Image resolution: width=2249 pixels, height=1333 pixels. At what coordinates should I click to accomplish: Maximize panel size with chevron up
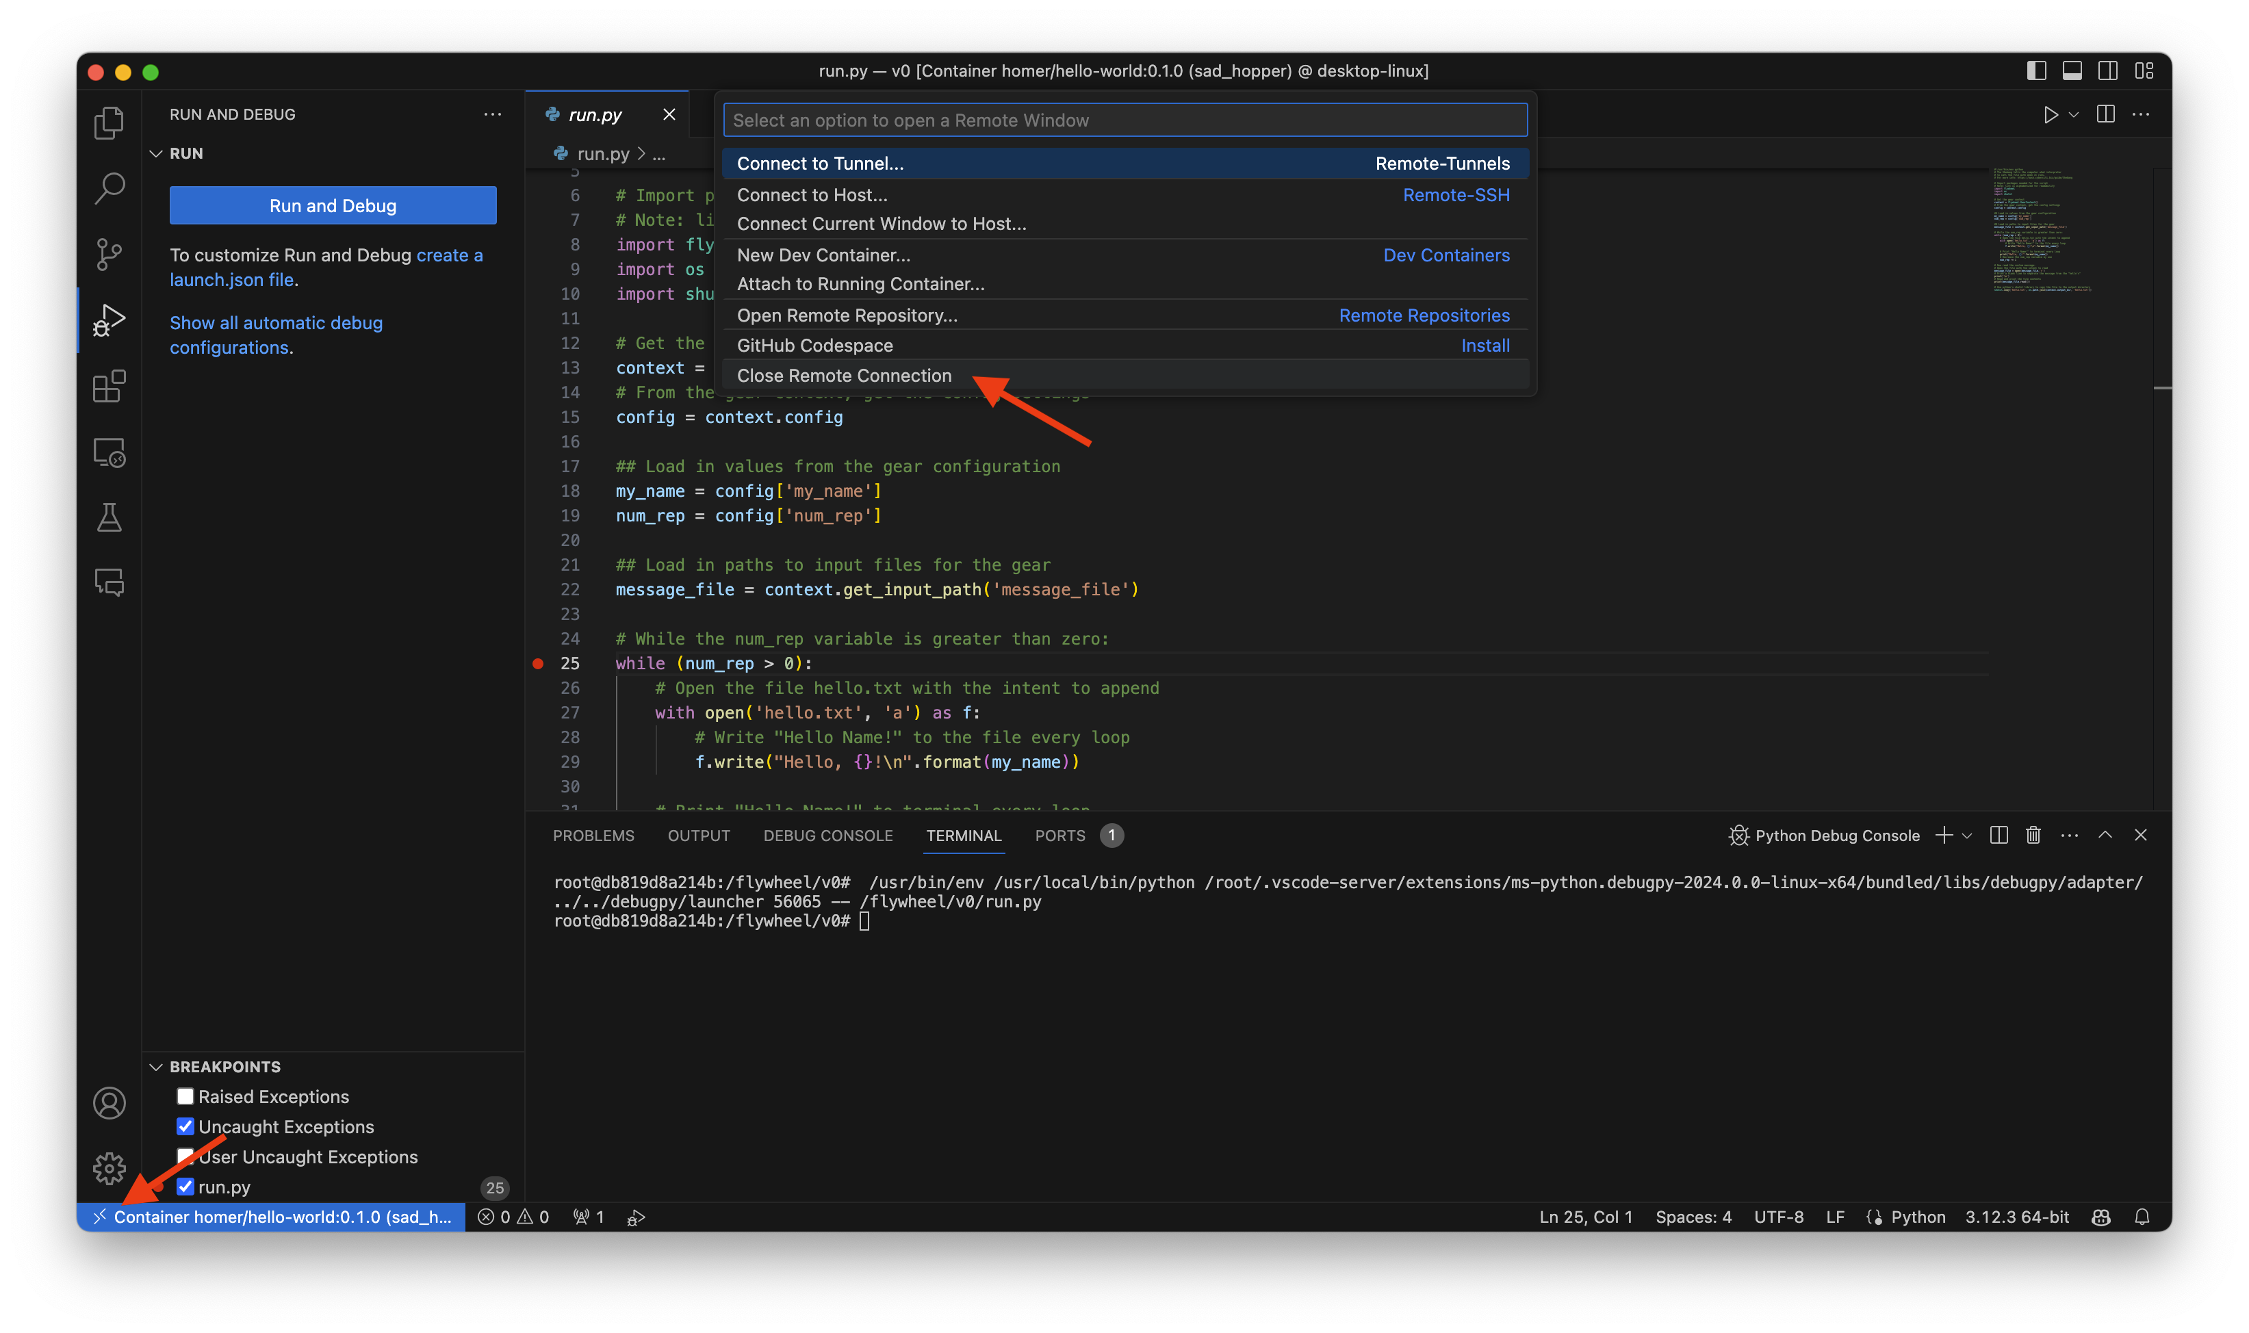[x=2105, y=836]
